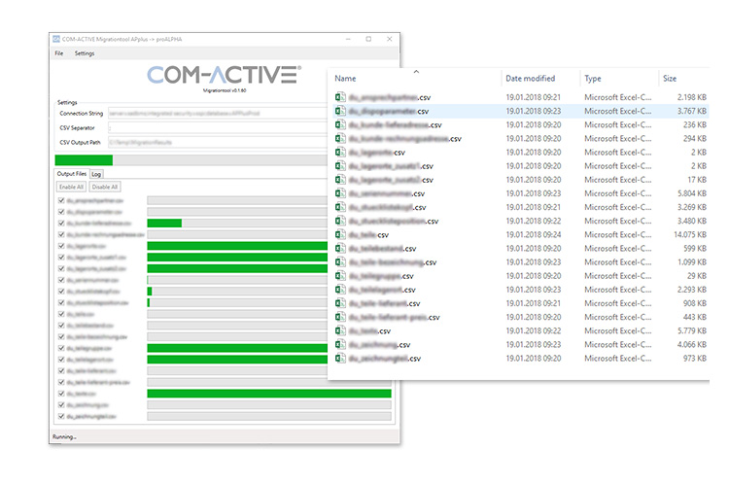
Task: Toggle the du_teilegruppe.csv checkbox
Action: (x=61, y=348)
